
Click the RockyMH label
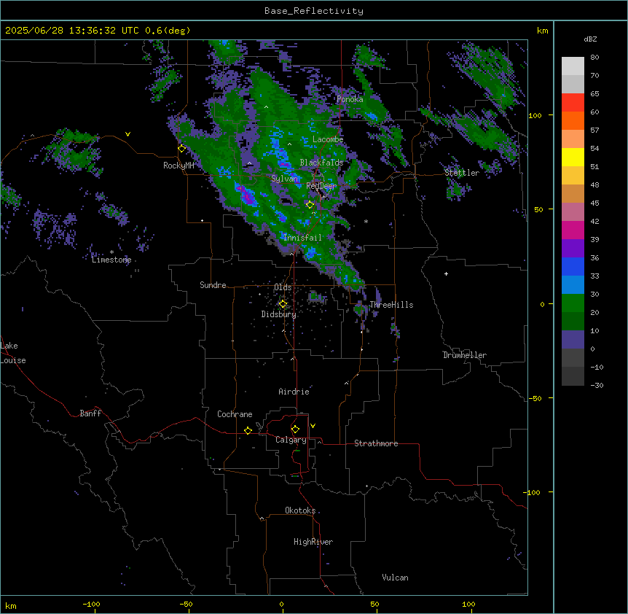coord(178,166)
